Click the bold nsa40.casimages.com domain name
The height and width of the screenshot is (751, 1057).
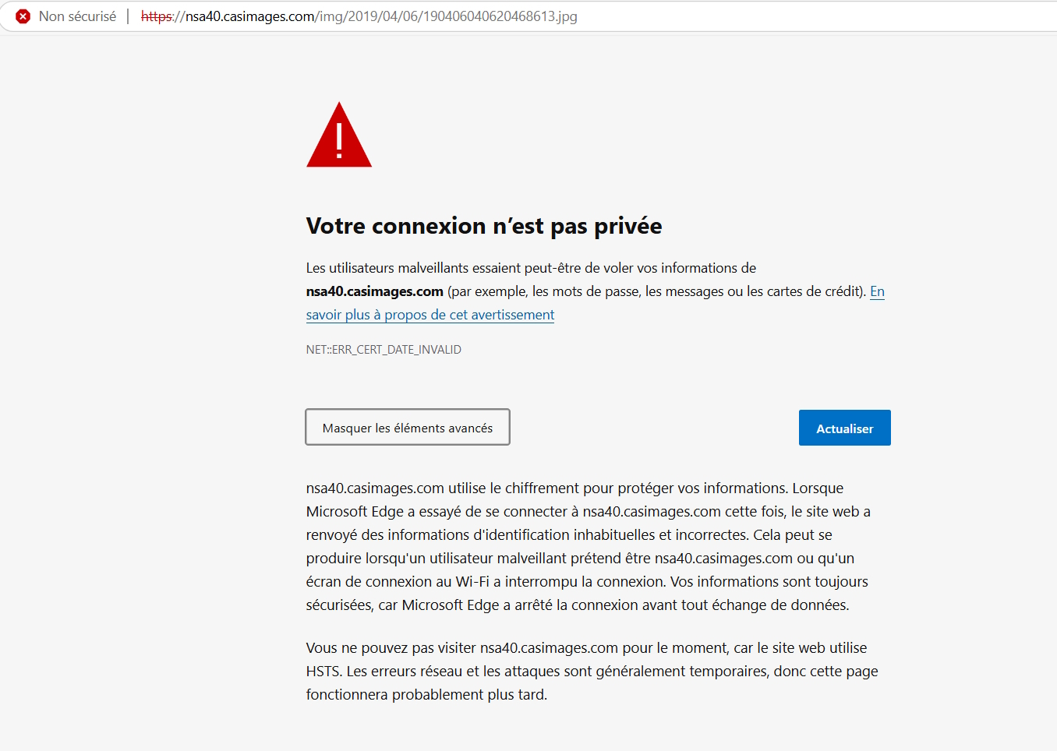pos(374,291)
